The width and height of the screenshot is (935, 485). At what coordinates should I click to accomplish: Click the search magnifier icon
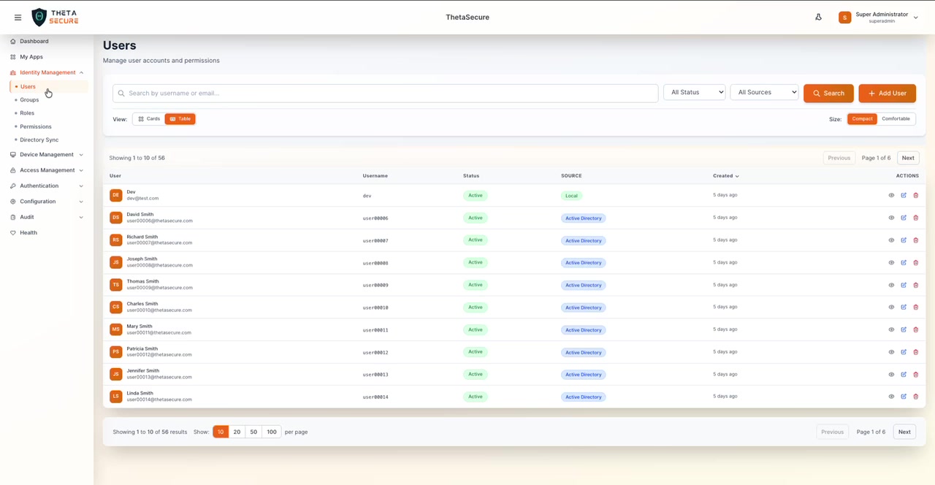click(816, 93)
